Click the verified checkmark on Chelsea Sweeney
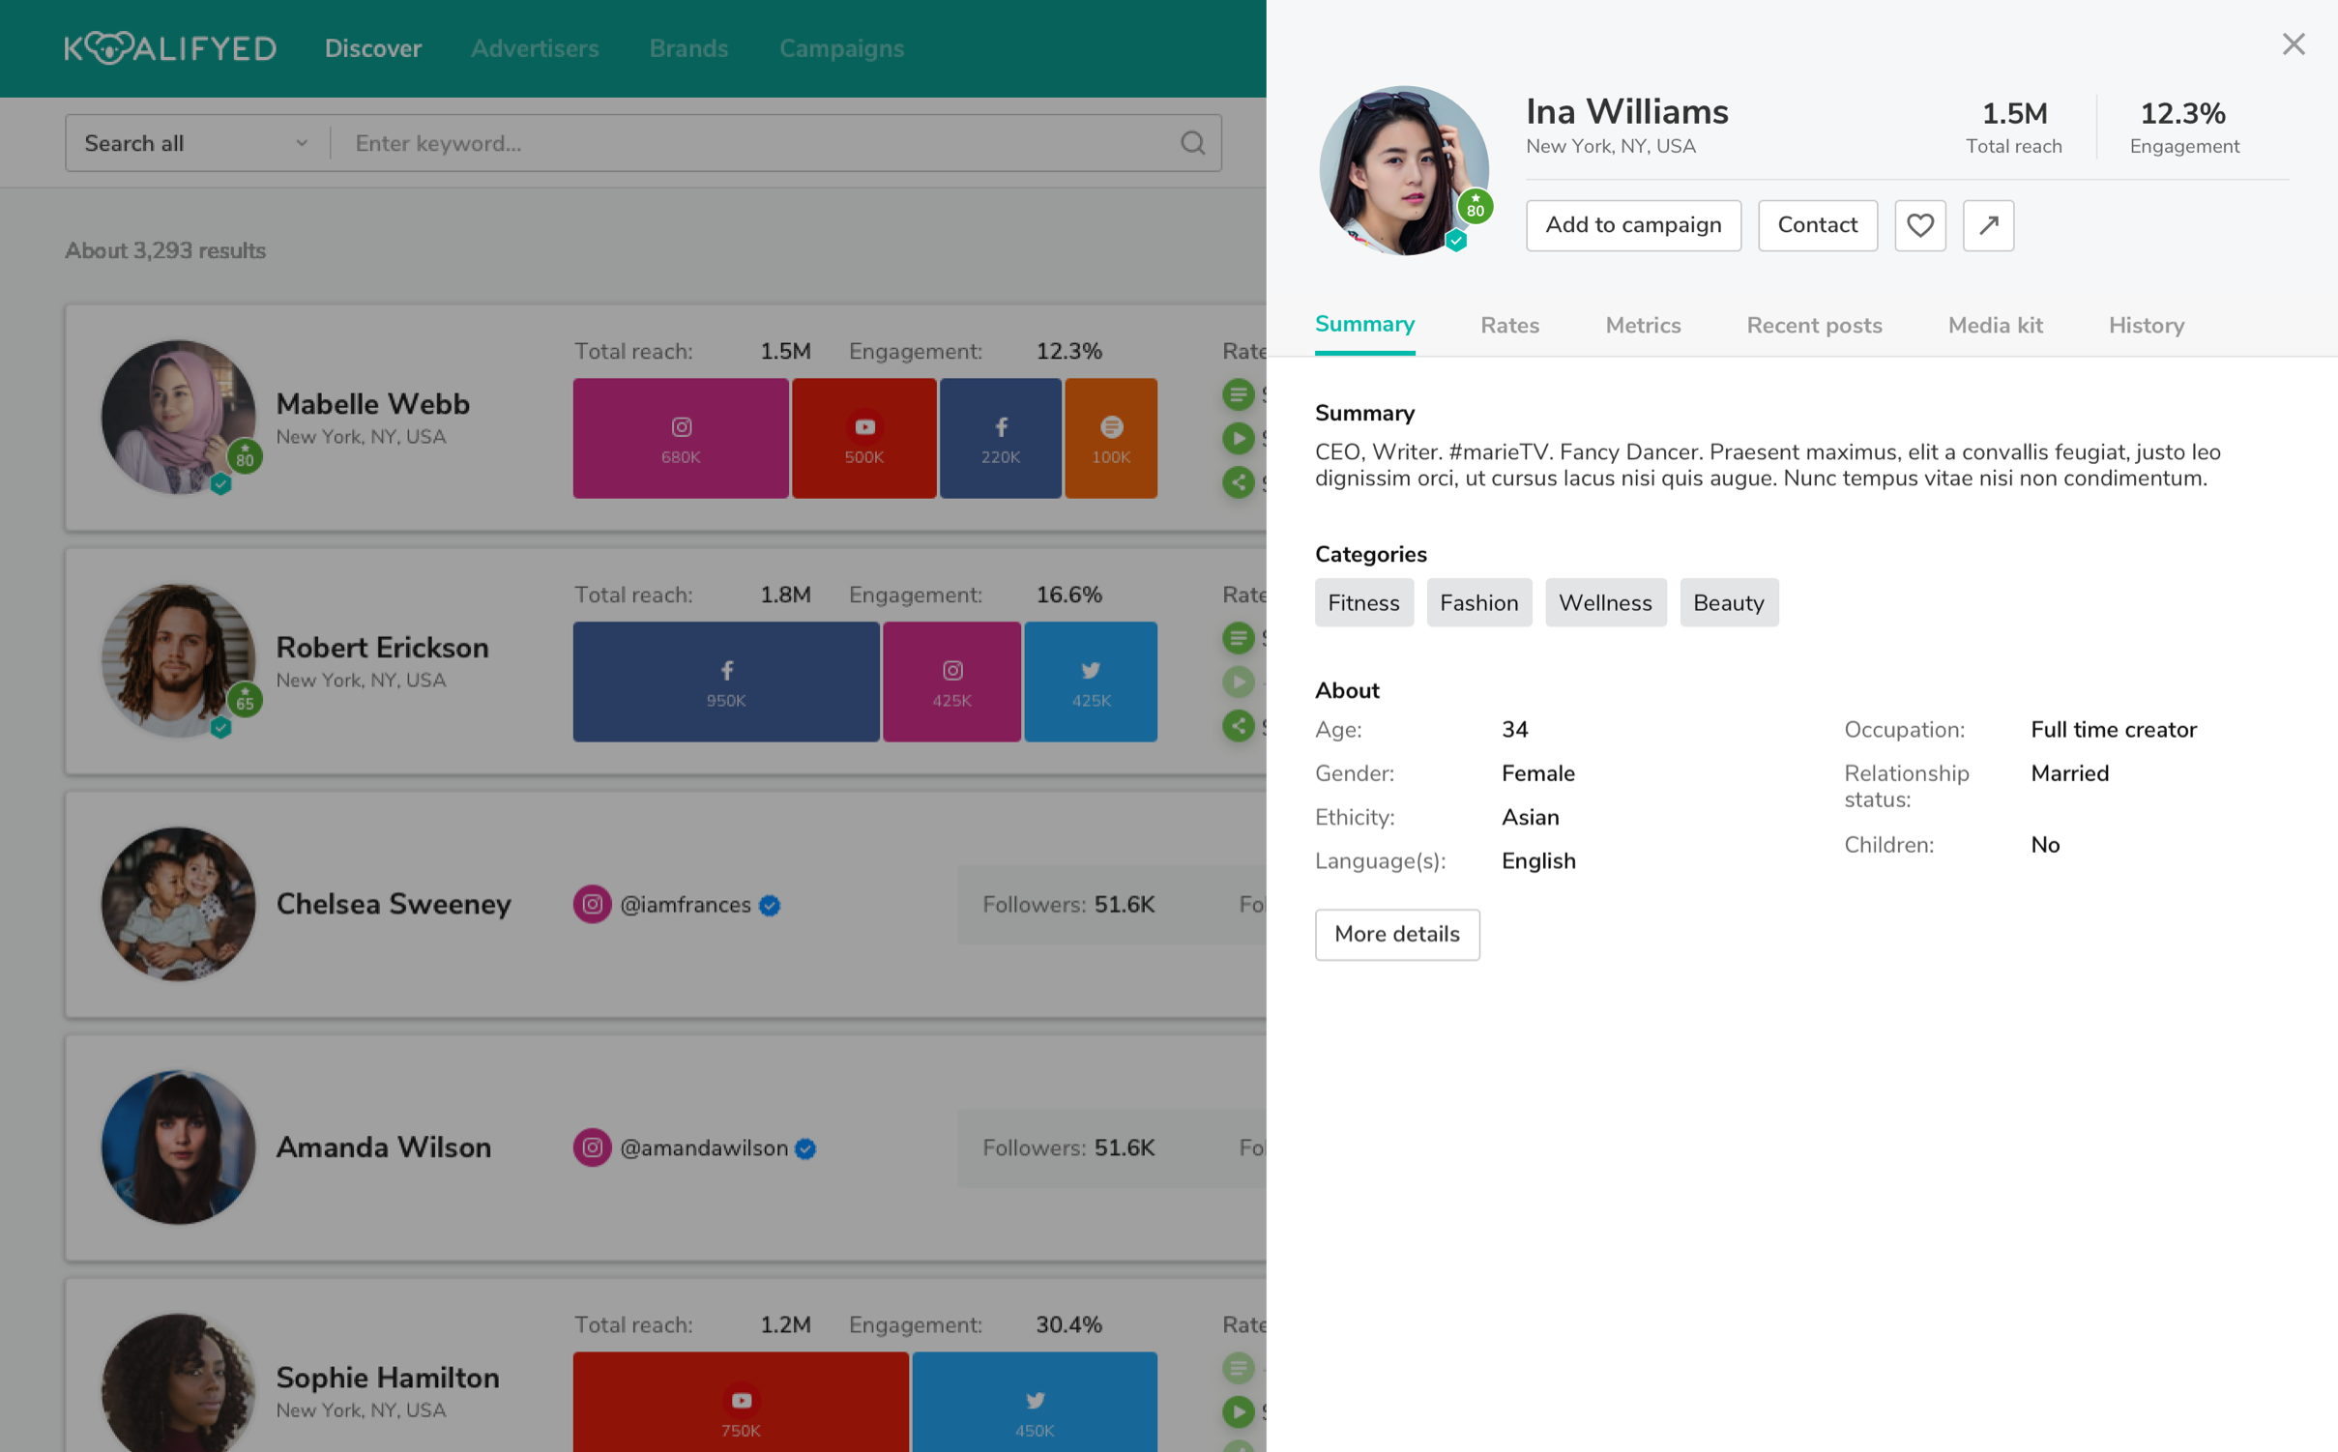The image size is (2338, 1452). click(x=770, y=905)
